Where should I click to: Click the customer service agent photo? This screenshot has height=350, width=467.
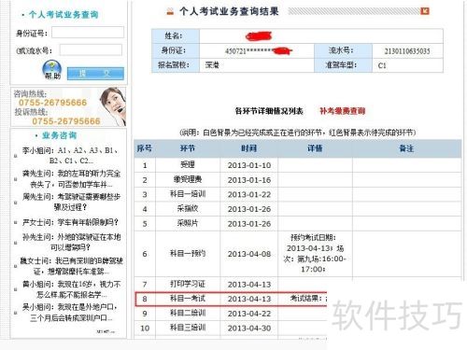coord(113,106)
